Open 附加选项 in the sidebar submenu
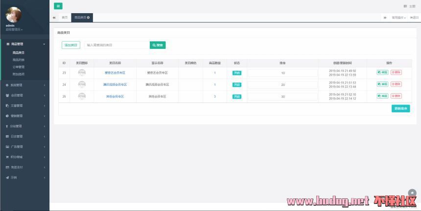The image size is (421, 211). tap(19, 74)
